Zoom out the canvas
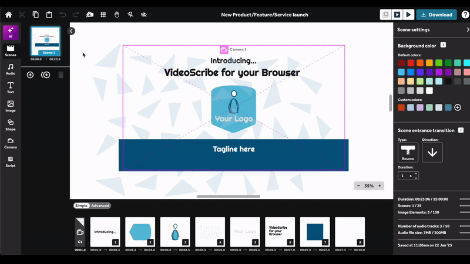 click(x=358, y=186)
